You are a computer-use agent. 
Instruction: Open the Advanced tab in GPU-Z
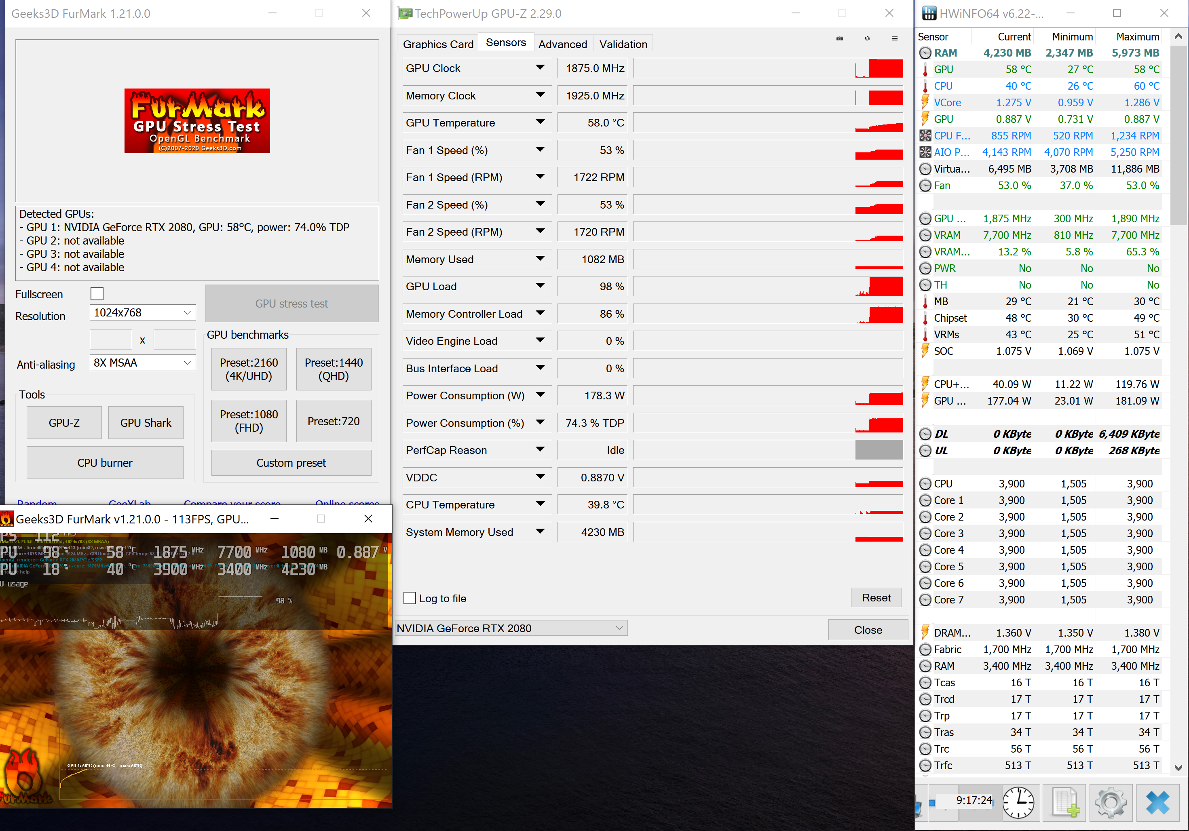point(562,44)
